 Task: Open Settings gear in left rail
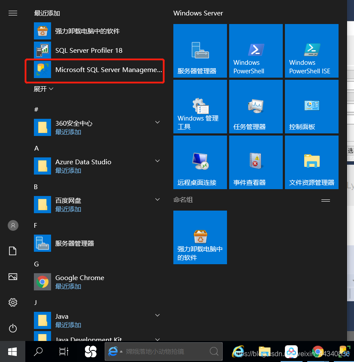(x=13, y=302)
